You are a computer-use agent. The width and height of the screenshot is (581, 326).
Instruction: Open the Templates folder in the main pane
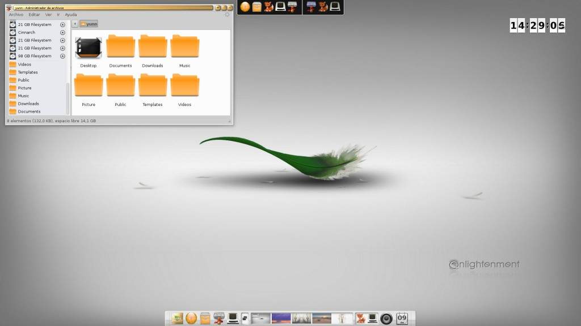[x=153, y=86]
